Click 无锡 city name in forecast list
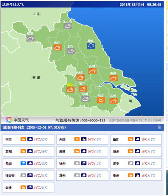Viewport: 168px width, 196px height. pyautogui.click(x=62, y=140)
